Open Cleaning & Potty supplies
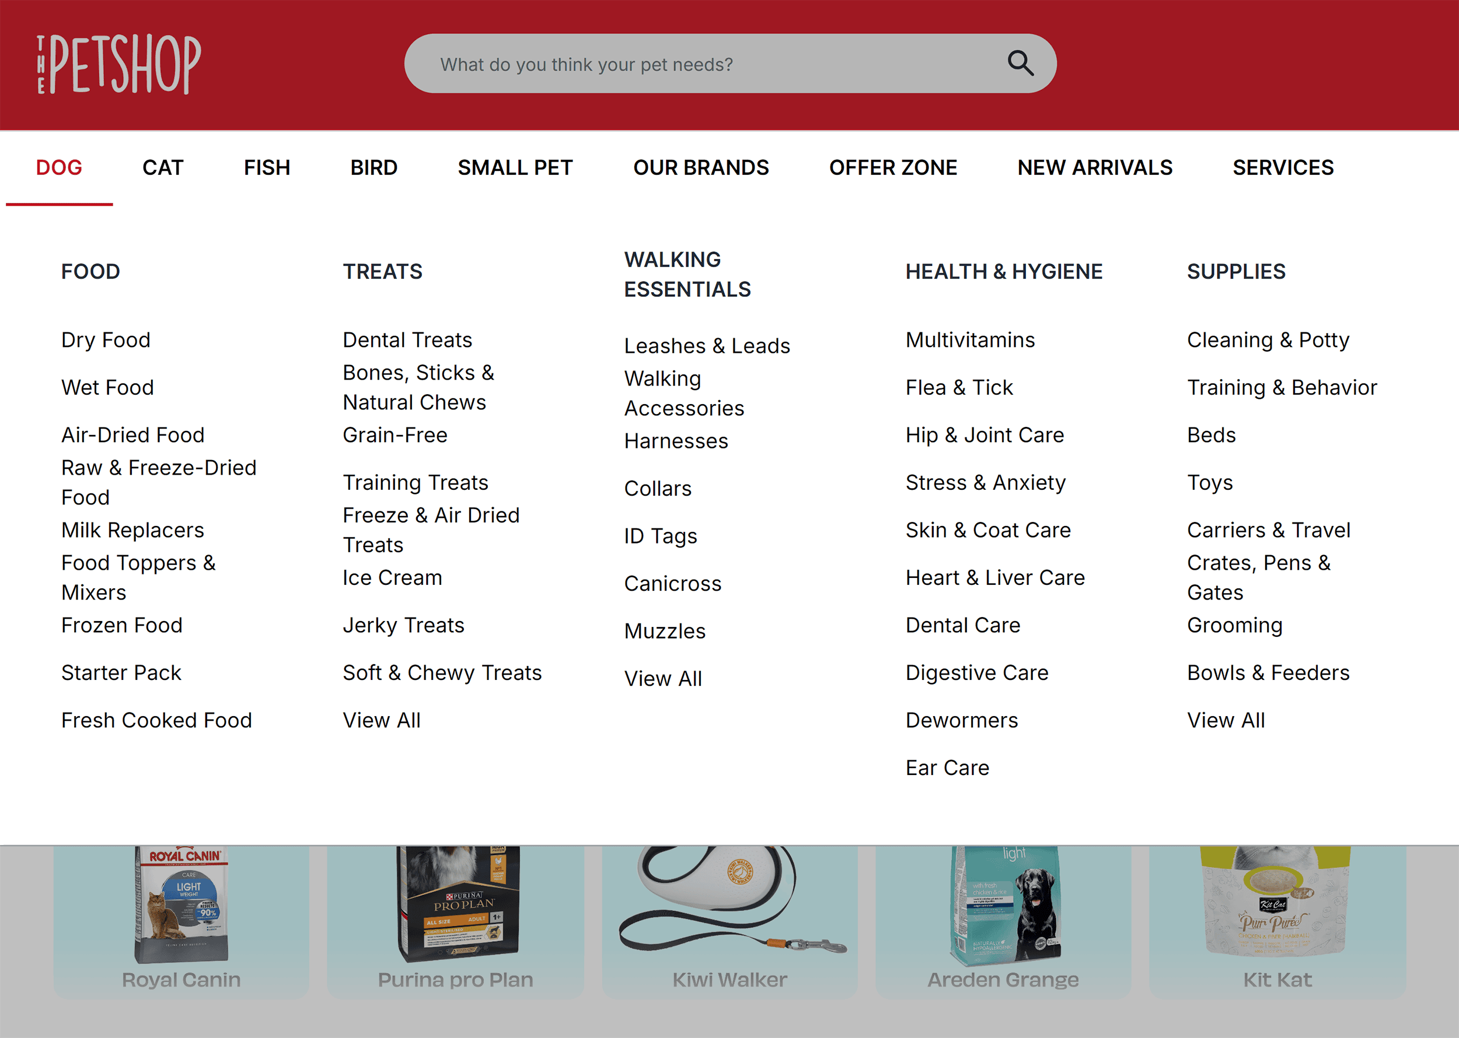 (1268, 340)
